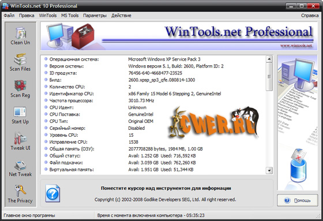Click the Copyright Godlike Developers text
Viewport: 323px width, 221px height.
(x=165, y=200)
